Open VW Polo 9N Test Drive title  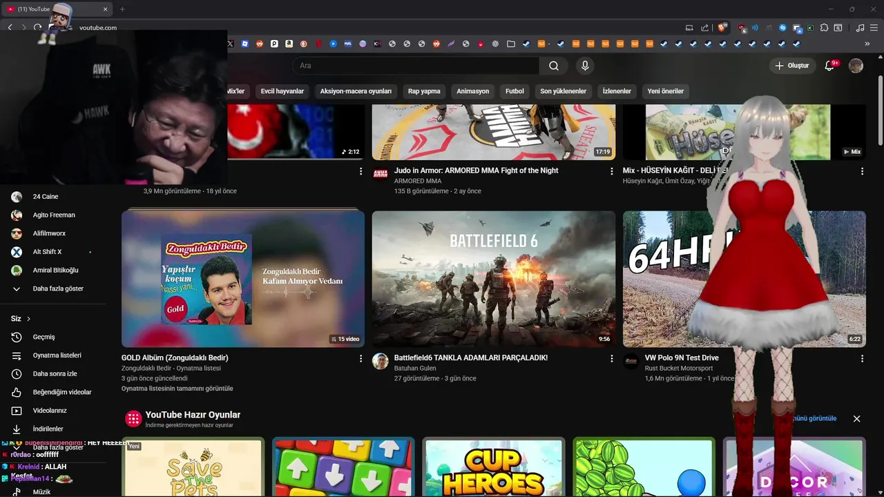coord(682,358)
